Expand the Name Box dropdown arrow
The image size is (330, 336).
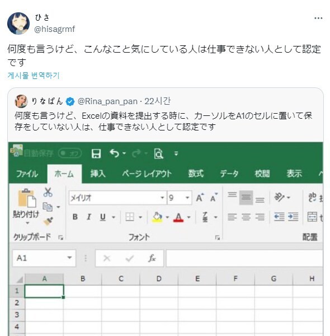(69, 258)
